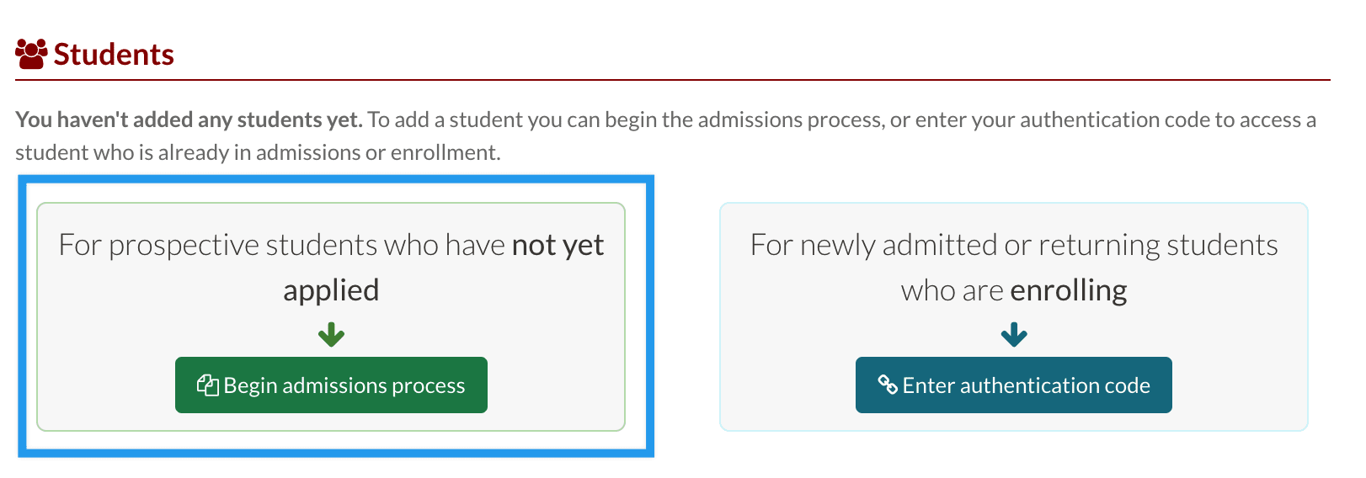Click the bold word "enrolling"

pos(1068,290)
